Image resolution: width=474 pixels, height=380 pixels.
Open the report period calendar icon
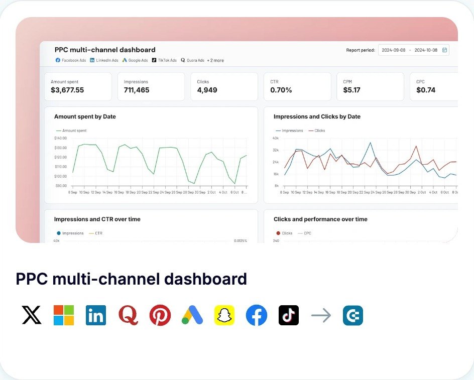pyautogui.click(x=444, y=50)
